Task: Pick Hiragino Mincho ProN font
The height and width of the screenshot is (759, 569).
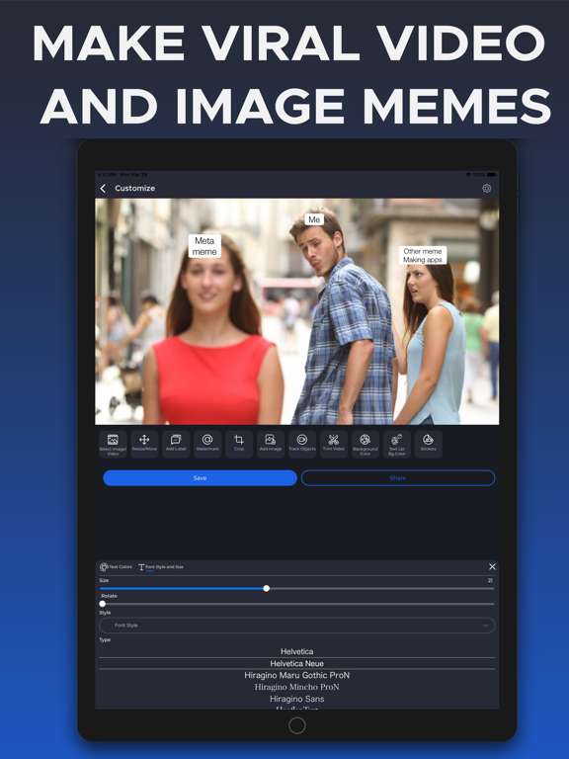Action: [296, 687]
